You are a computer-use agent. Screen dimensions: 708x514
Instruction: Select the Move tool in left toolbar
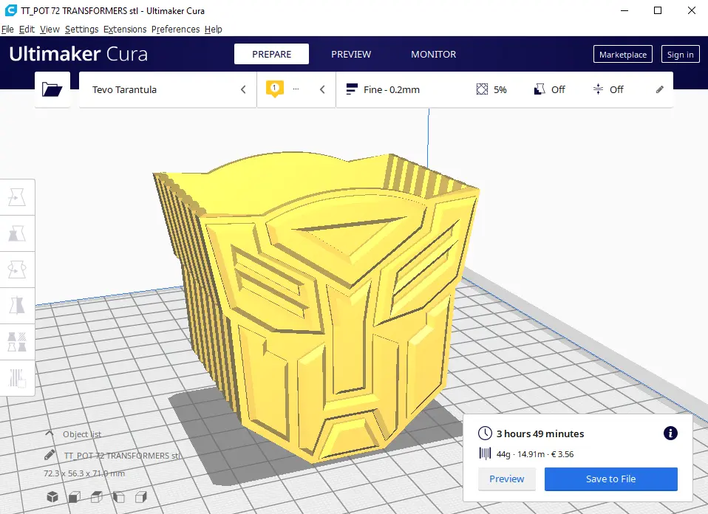click(x=17, y=197)
